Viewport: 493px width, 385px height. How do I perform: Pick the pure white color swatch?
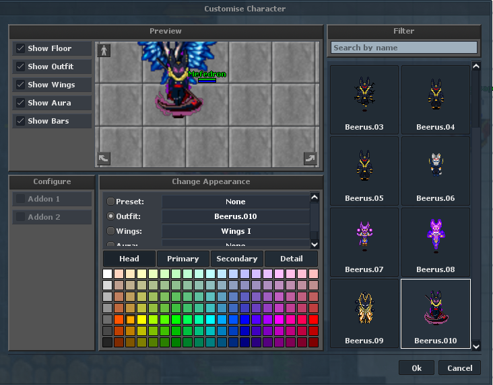pyautogui.click(x=107, y=273)
